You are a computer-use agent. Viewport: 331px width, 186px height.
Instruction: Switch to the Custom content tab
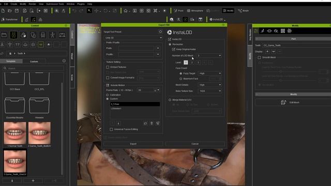(x=34, y=61)
